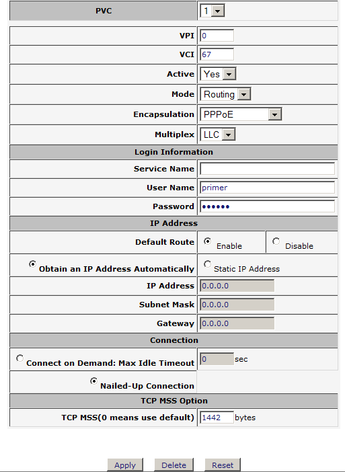Expand the Active Yes dropdown
This screenshot has width=345, height=472.
tap(218, 74)
